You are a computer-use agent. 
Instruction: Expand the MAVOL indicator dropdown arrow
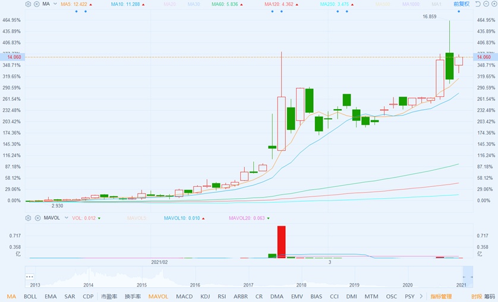tap(67, 218)
